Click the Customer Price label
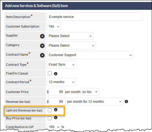Image resolution: width=152 pixels, height=132 pixels. coord(17,92)
